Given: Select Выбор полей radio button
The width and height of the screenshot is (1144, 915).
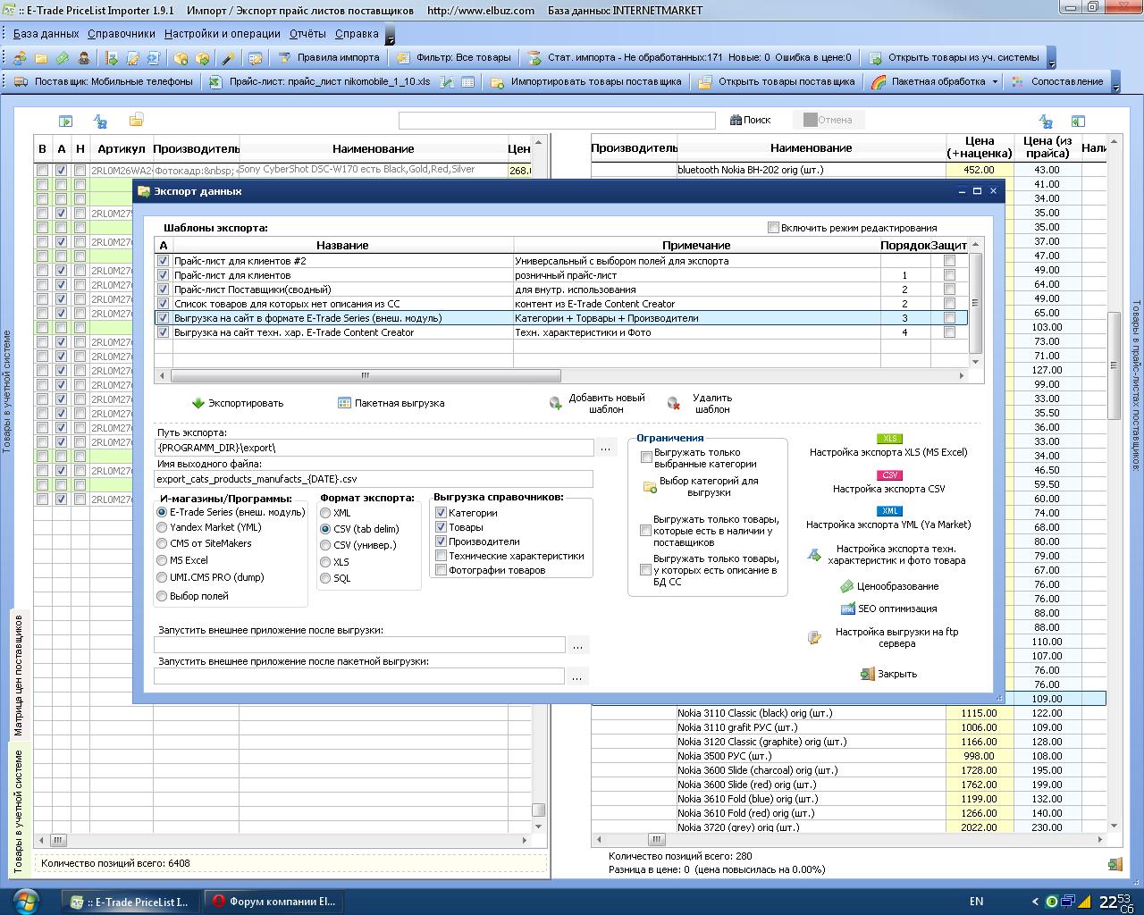Looking at the screenshot, I should (162, 596).
